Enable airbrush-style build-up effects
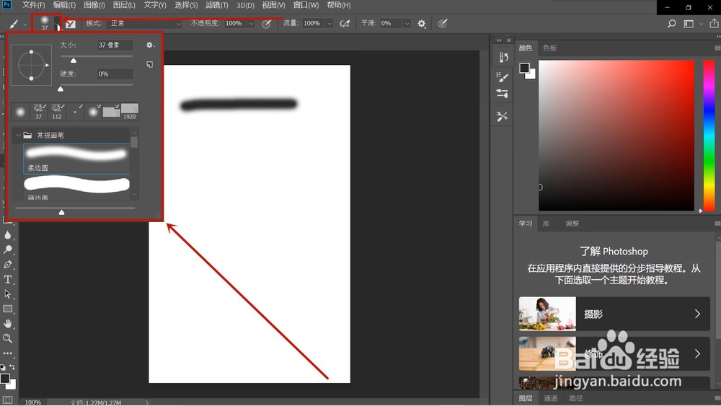721x406 pixels. tap(345, 24)
